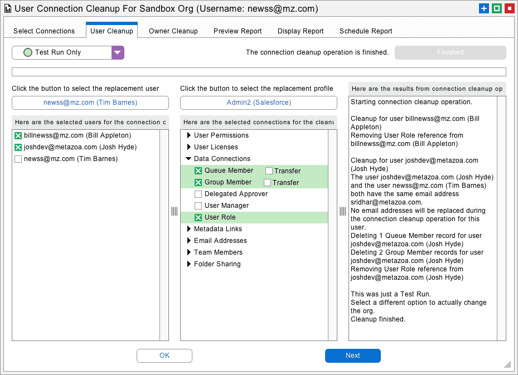Image resolution: width=518 pixels, height=375 pixels.
Task: Click the resize grip in window corner
Action: 507,364
